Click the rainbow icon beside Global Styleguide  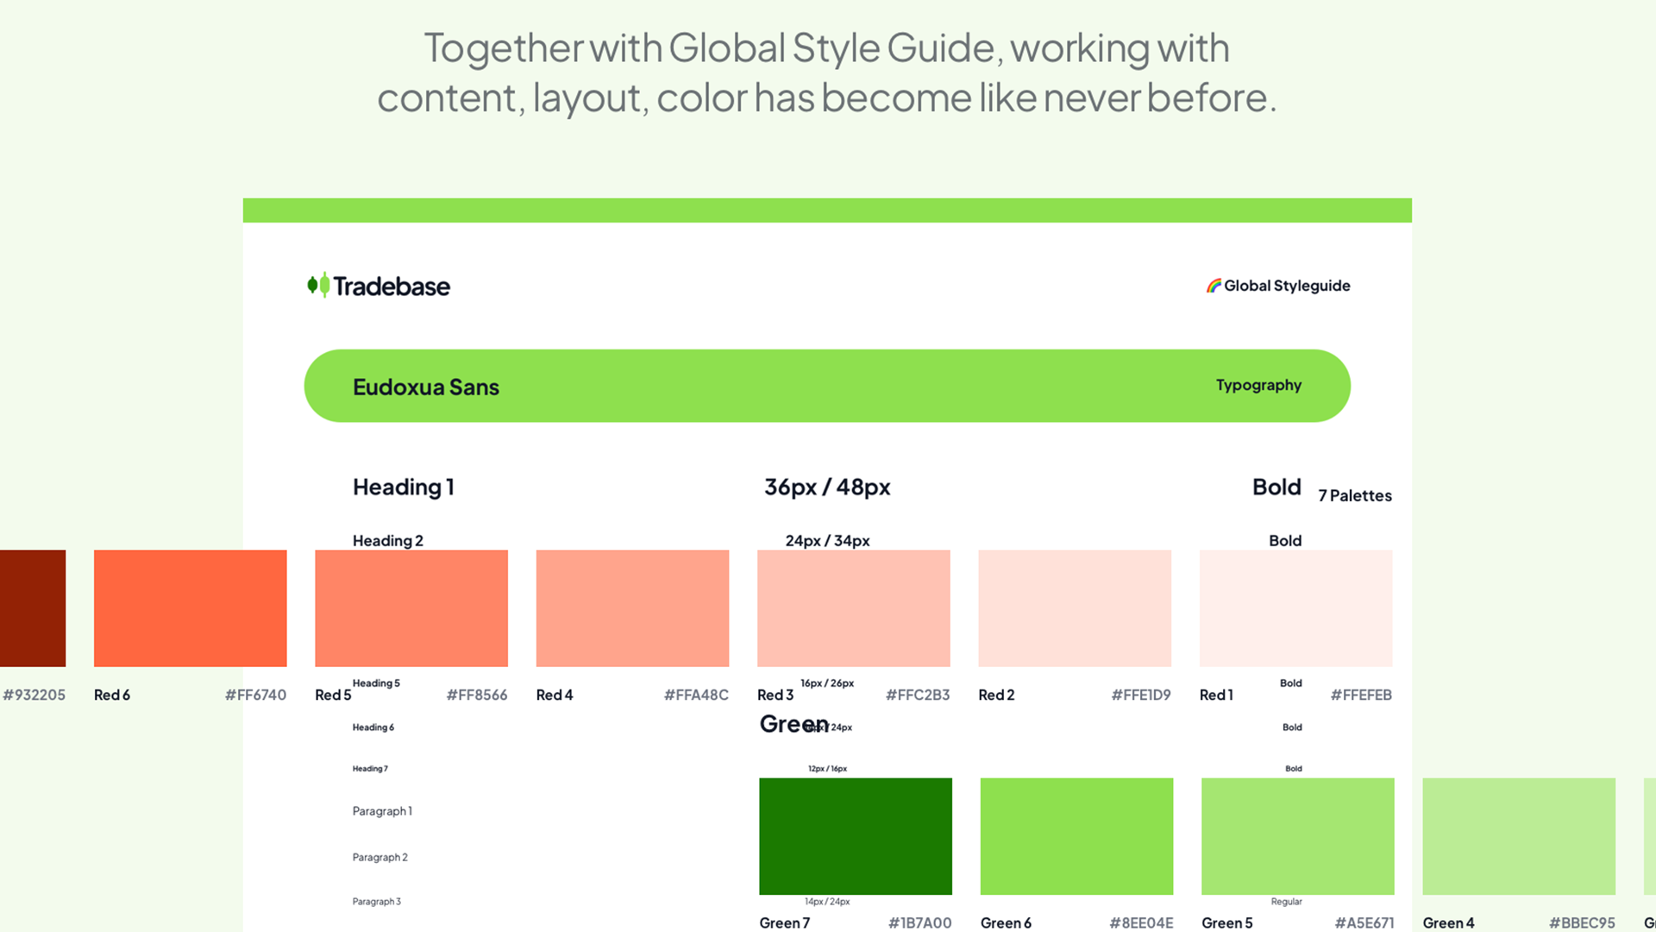click(x=1214, y=286)
